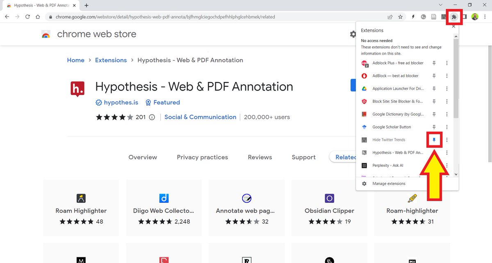The width and height of the screenshot is (492, 263).
Task: Open more actions for Hypothesis extension
Action: [x=447, y=152]
